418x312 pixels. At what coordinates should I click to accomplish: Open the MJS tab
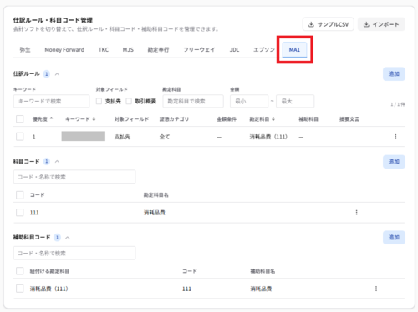point(128,50)
